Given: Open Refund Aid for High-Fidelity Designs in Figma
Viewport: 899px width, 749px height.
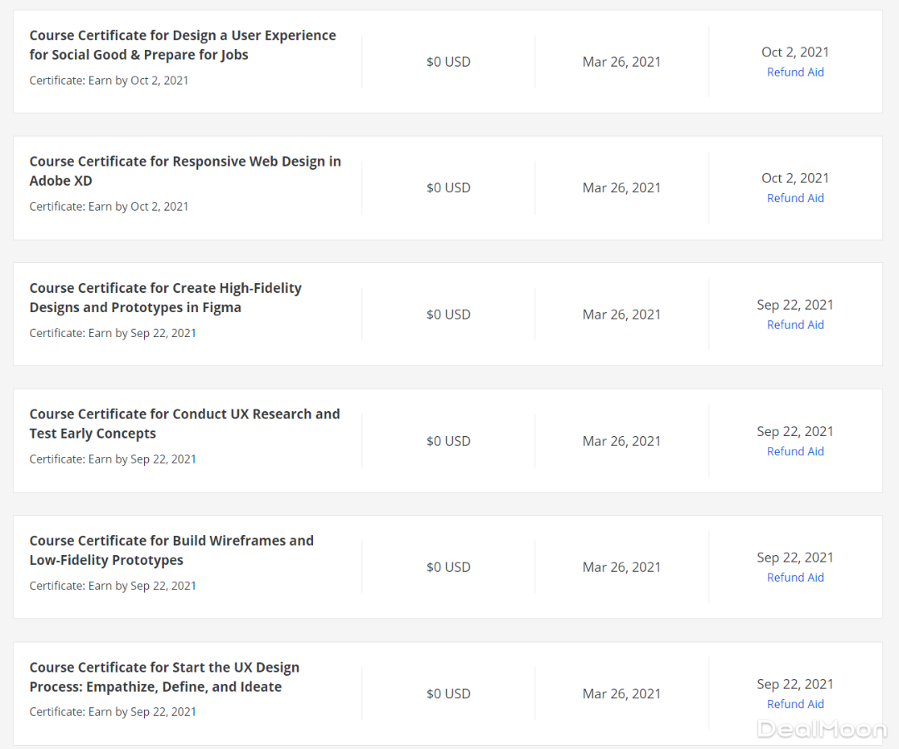Looking at the screenshot, I should pyautogui.click(x=795, y=325).
